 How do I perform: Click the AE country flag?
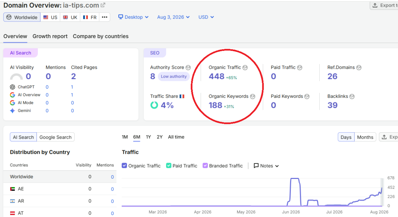(13, 189)
